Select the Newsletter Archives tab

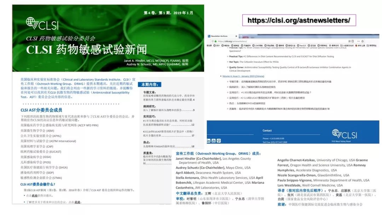[x=222, y=36]
